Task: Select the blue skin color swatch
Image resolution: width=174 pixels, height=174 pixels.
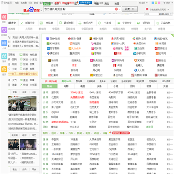Action: point(153,3)
